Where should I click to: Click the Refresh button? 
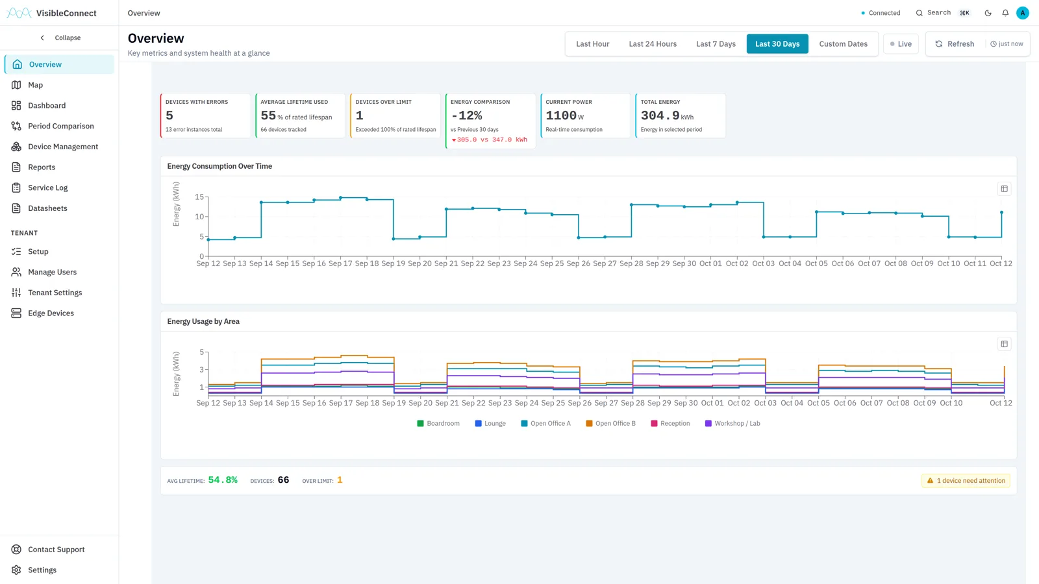point(955,44)
